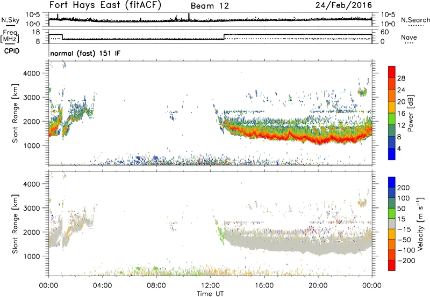This screenshot has width=430, height=297.
Task: Click the '20:00' time axis tick label
Action: [318, 286]
